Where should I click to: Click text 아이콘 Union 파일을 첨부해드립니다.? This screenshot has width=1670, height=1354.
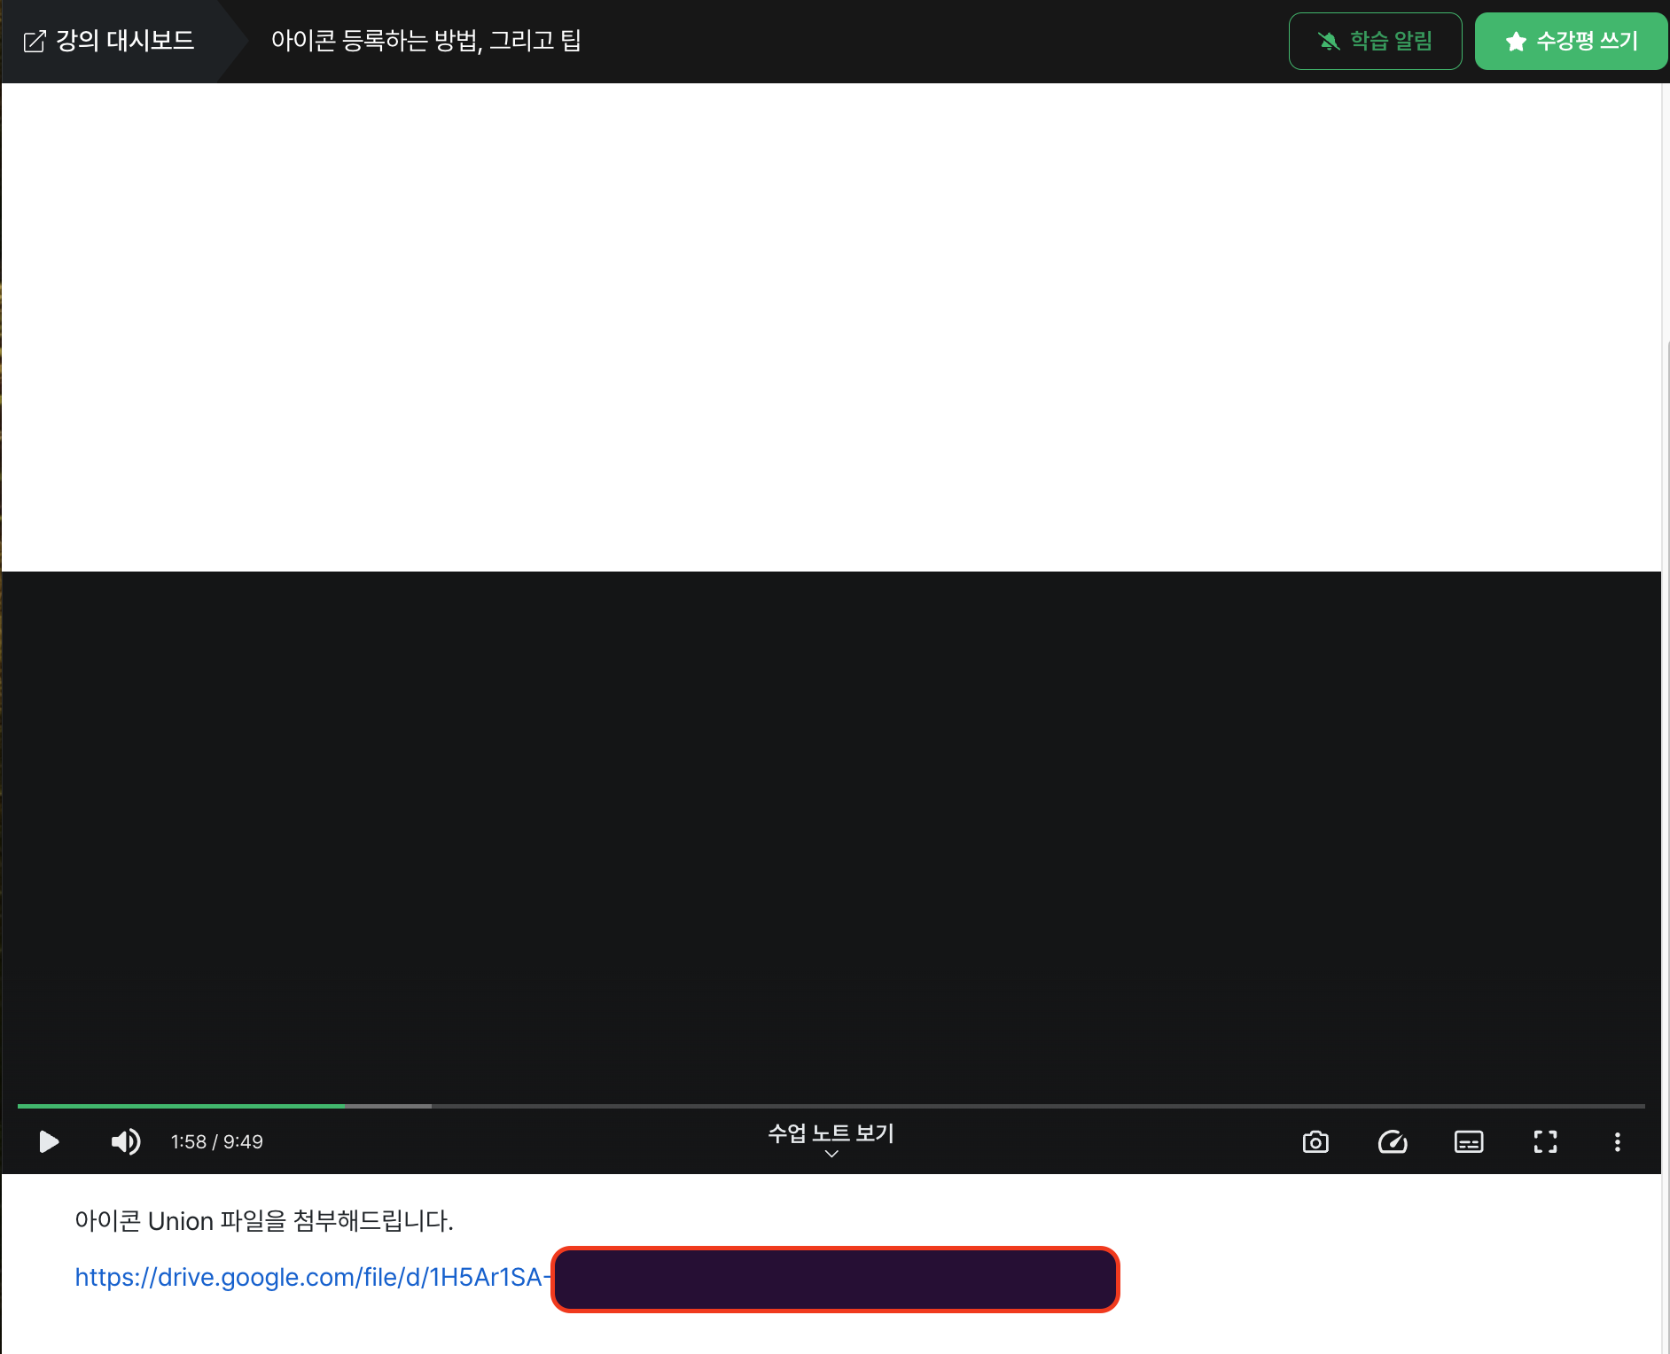(x=264, y=1221)
